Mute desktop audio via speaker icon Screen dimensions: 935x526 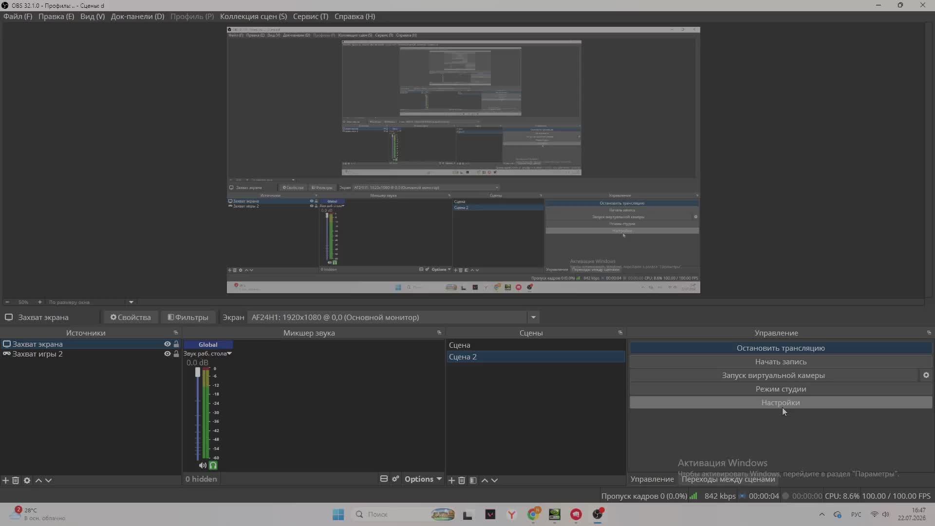[203, 465]
